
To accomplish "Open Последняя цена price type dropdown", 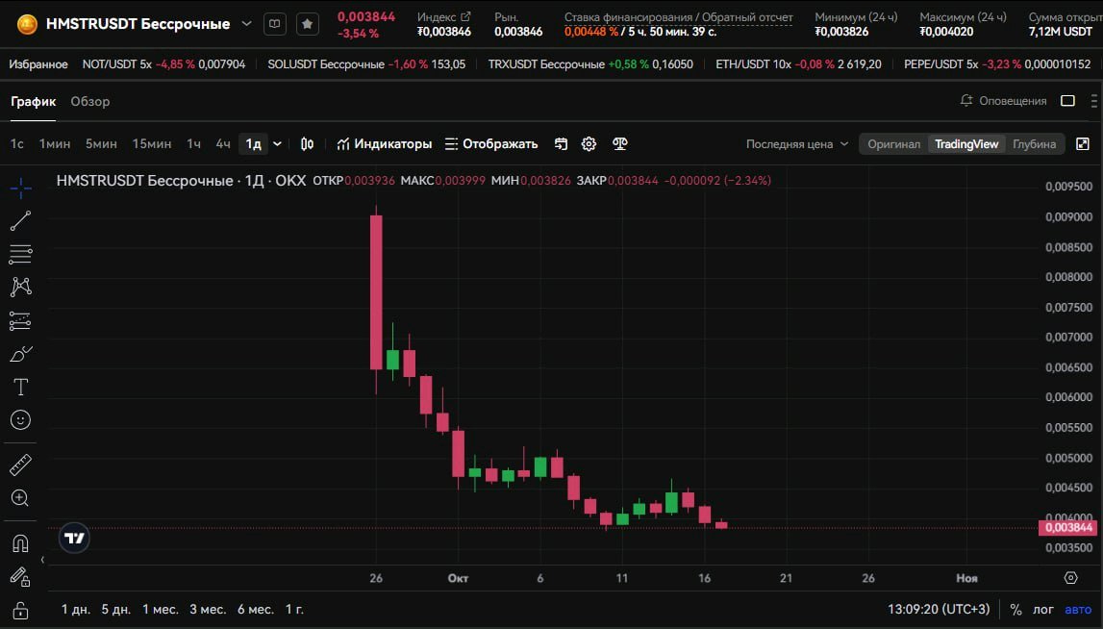I will [x=797, y=143].
